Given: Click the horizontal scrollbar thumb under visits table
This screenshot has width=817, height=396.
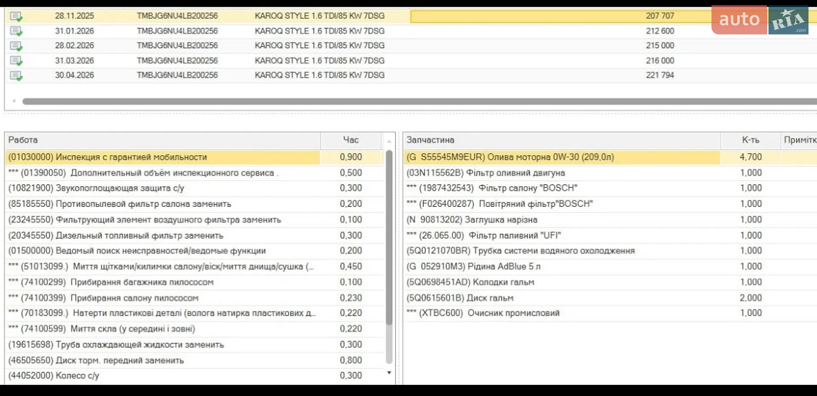Looking at the screenshot, I should (420, 101).
